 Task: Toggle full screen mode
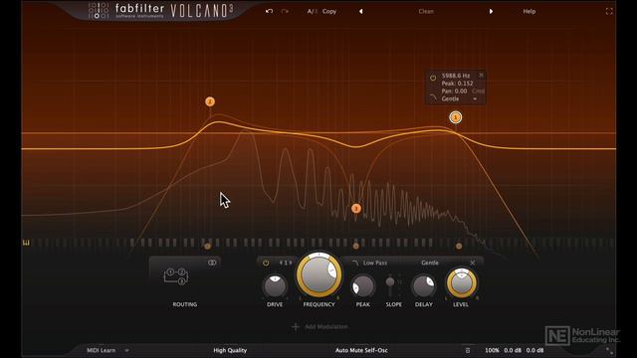(x=609, y=11)
